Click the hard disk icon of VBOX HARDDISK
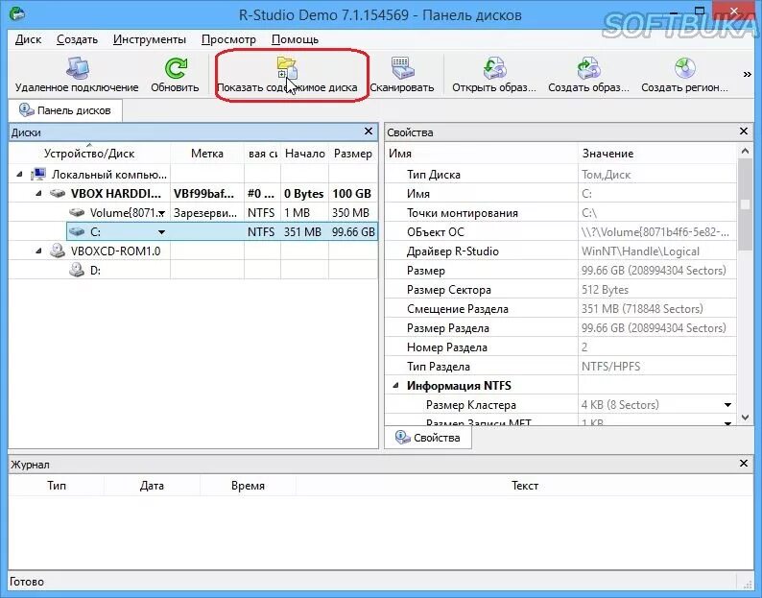 tap(58, 194)
